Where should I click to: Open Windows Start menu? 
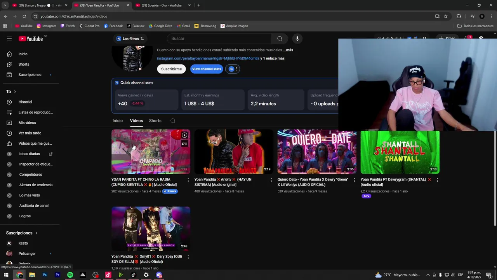pyautogui.click(x=6, y=275)
